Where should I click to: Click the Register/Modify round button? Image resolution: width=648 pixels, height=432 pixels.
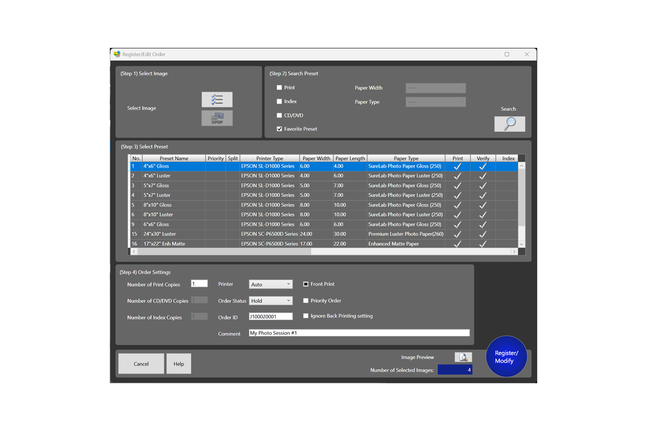[x=507, y=356]
